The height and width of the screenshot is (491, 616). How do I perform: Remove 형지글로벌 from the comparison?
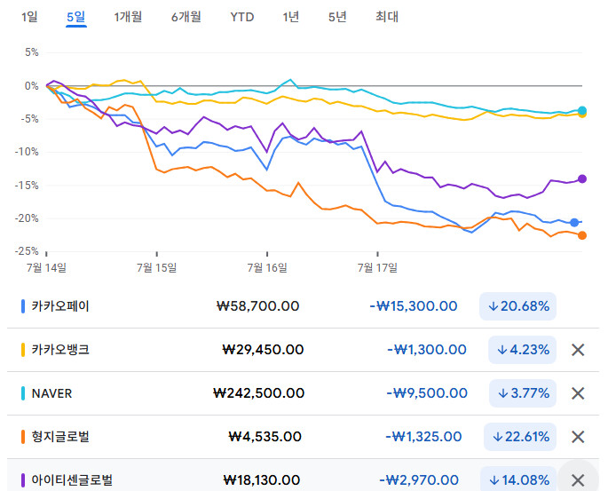tap(578, 437)
